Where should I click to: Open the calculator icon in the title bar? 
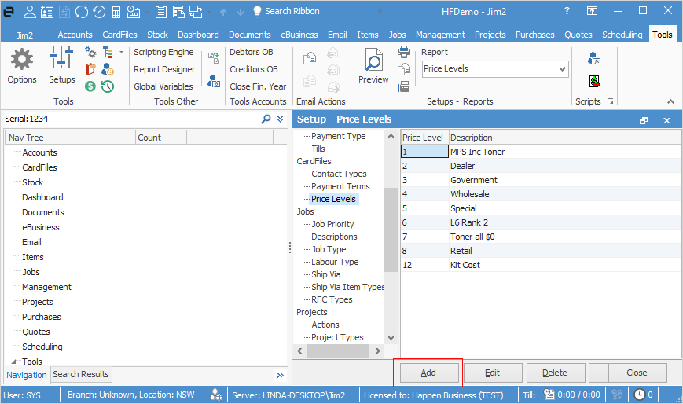[117, 12]
